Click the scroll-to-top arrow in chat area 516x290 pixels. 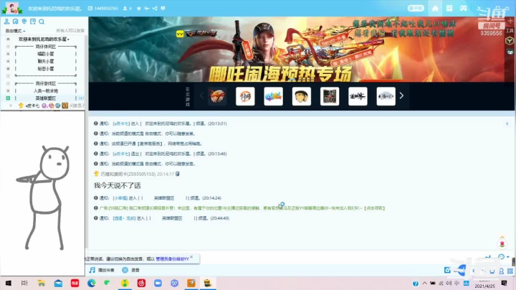coord(507,124)
